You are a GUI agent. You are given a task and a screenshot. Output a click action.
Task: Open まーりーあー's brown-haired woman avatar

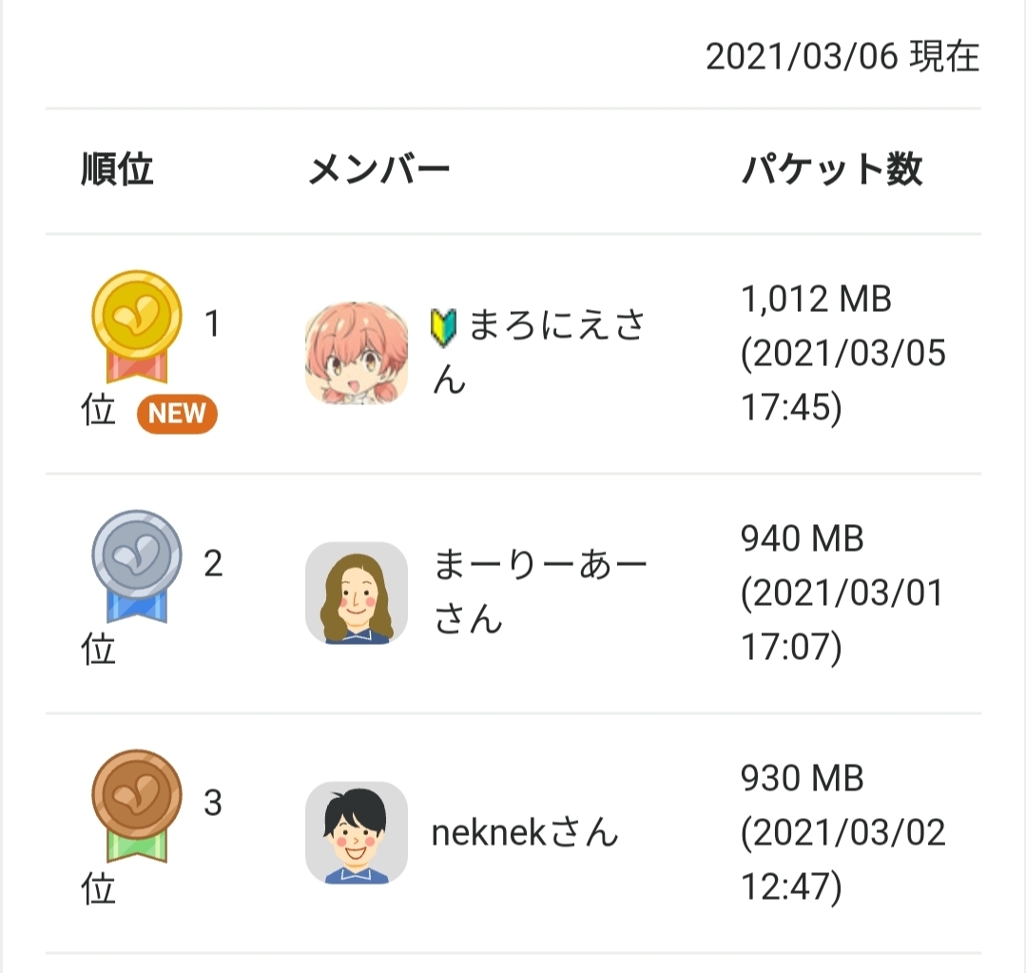coord(357,594)
